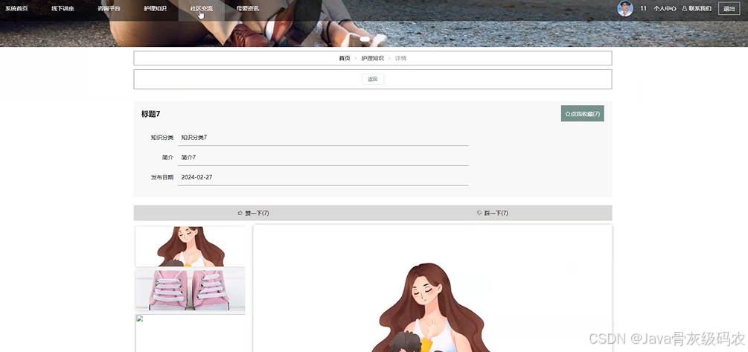Click the 简介7 value
This screenshot has height=352, width=748.
[x=188, y=158]
